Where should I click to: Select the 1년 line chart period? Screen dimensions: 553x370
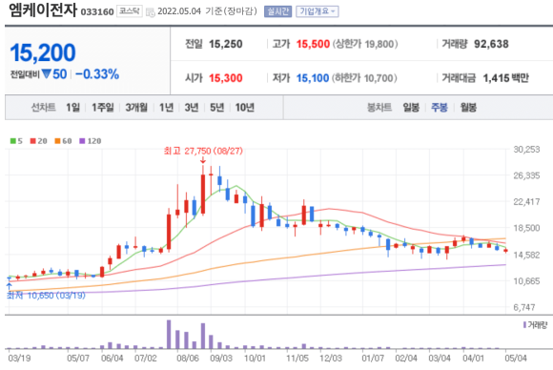tap(166, 107)
